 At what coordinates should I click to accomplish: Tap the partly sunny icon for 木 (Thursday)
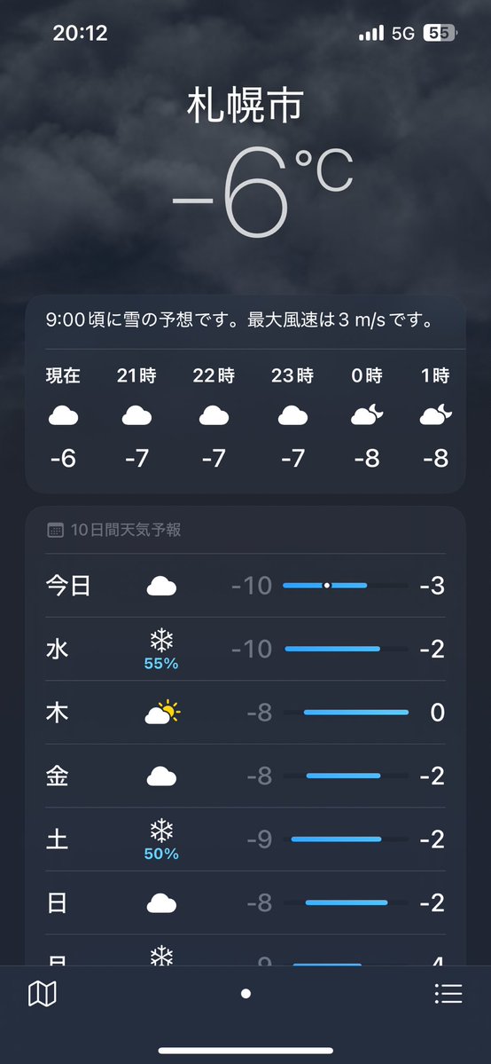point(163,713)
